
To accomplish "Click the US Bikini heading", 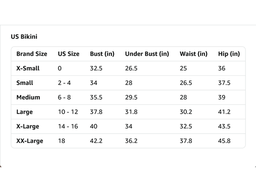I will (24, 37).
